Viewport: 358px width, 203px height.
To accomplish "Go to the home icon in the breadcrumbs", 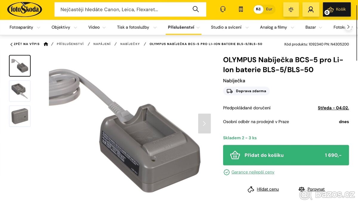I will click(x=46, y=44).
